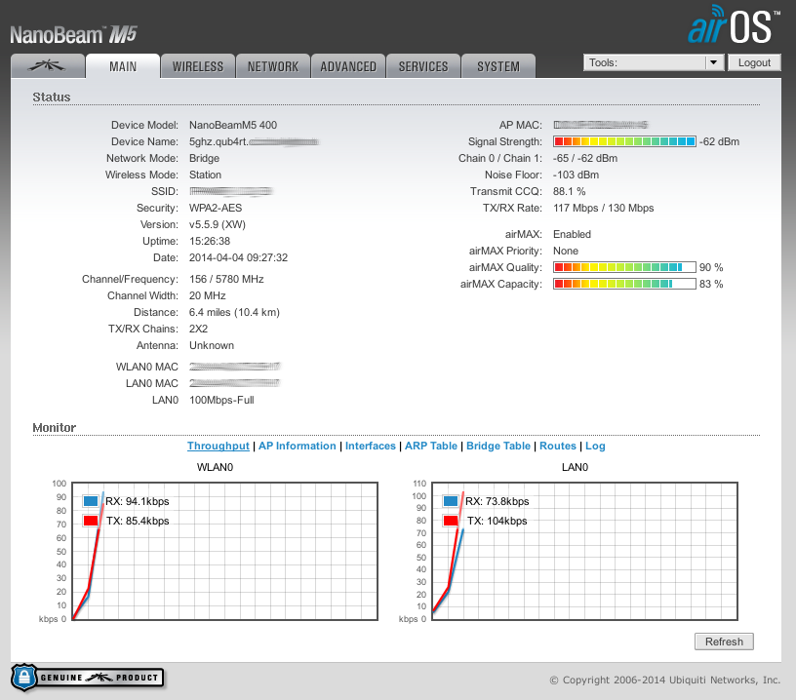Click the airMAX Priority value None
The width and height of the screenshot is (796, 700).
566,251
